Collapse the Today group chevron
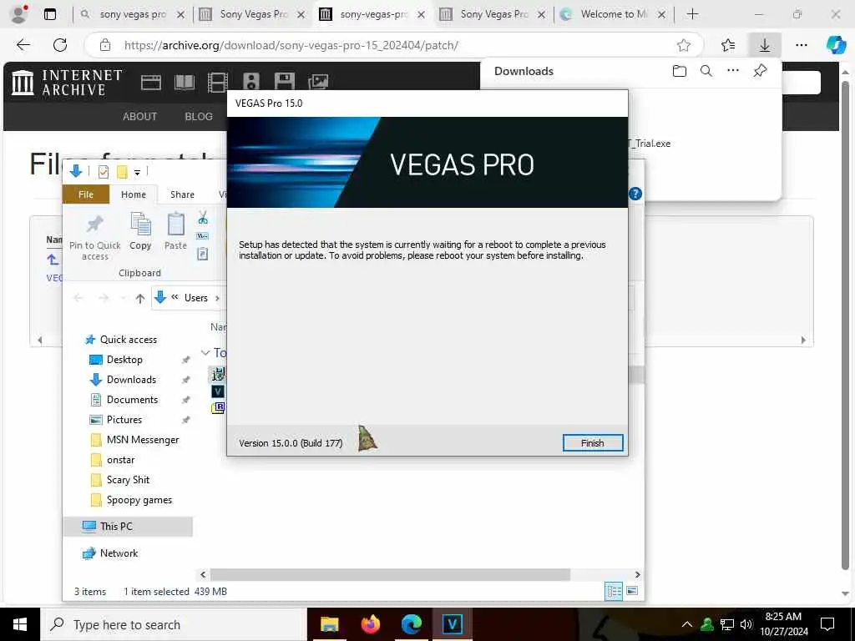Image resolution: width=855 pixels, height=641 pixels. coord(205,353)
